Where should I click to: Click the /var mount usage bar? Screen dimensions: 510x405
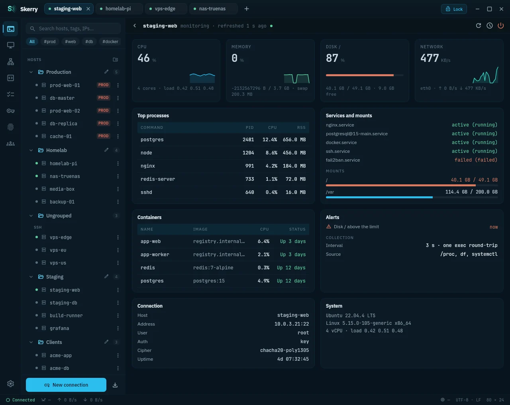pyautogui.click(x=412, y=197)
